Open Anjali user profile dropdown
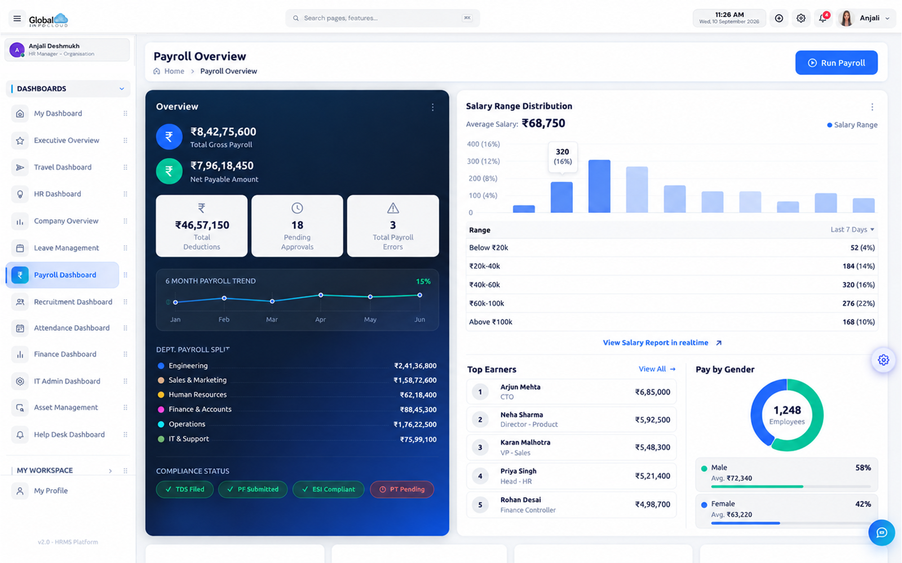Screen dimensions: 902x563 pos(866,19)
